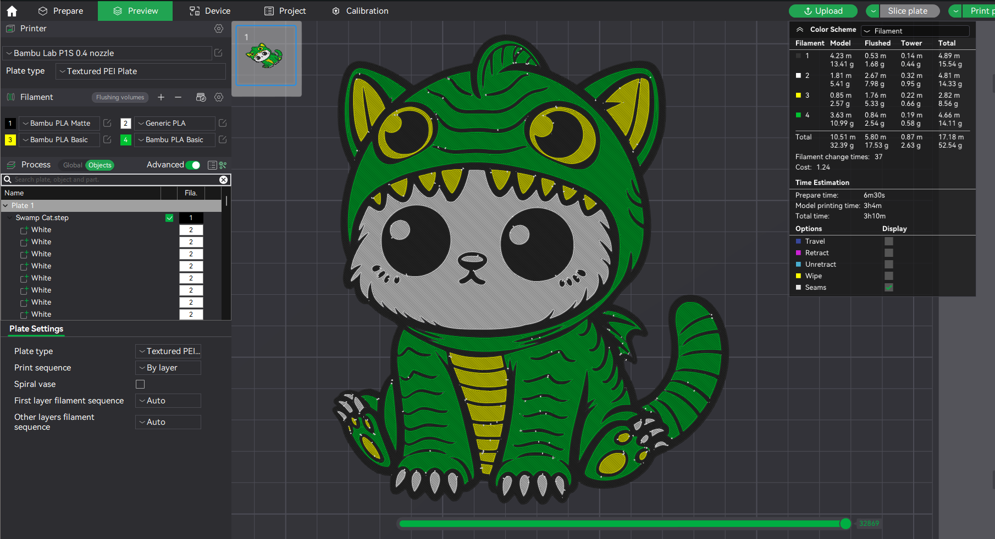Click the layer progress slider handle

[845, 524]
